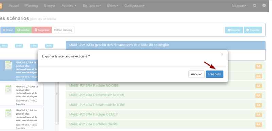Click the orange app logo icon
Viewport: 272px width, 131px height.
1,6
